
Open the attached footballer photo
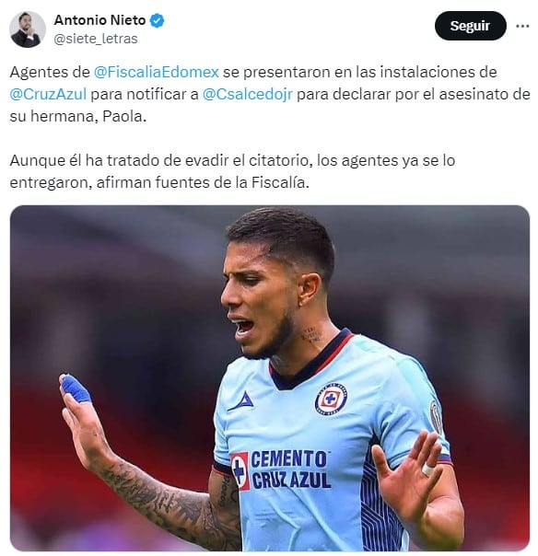tap(270, 378)
